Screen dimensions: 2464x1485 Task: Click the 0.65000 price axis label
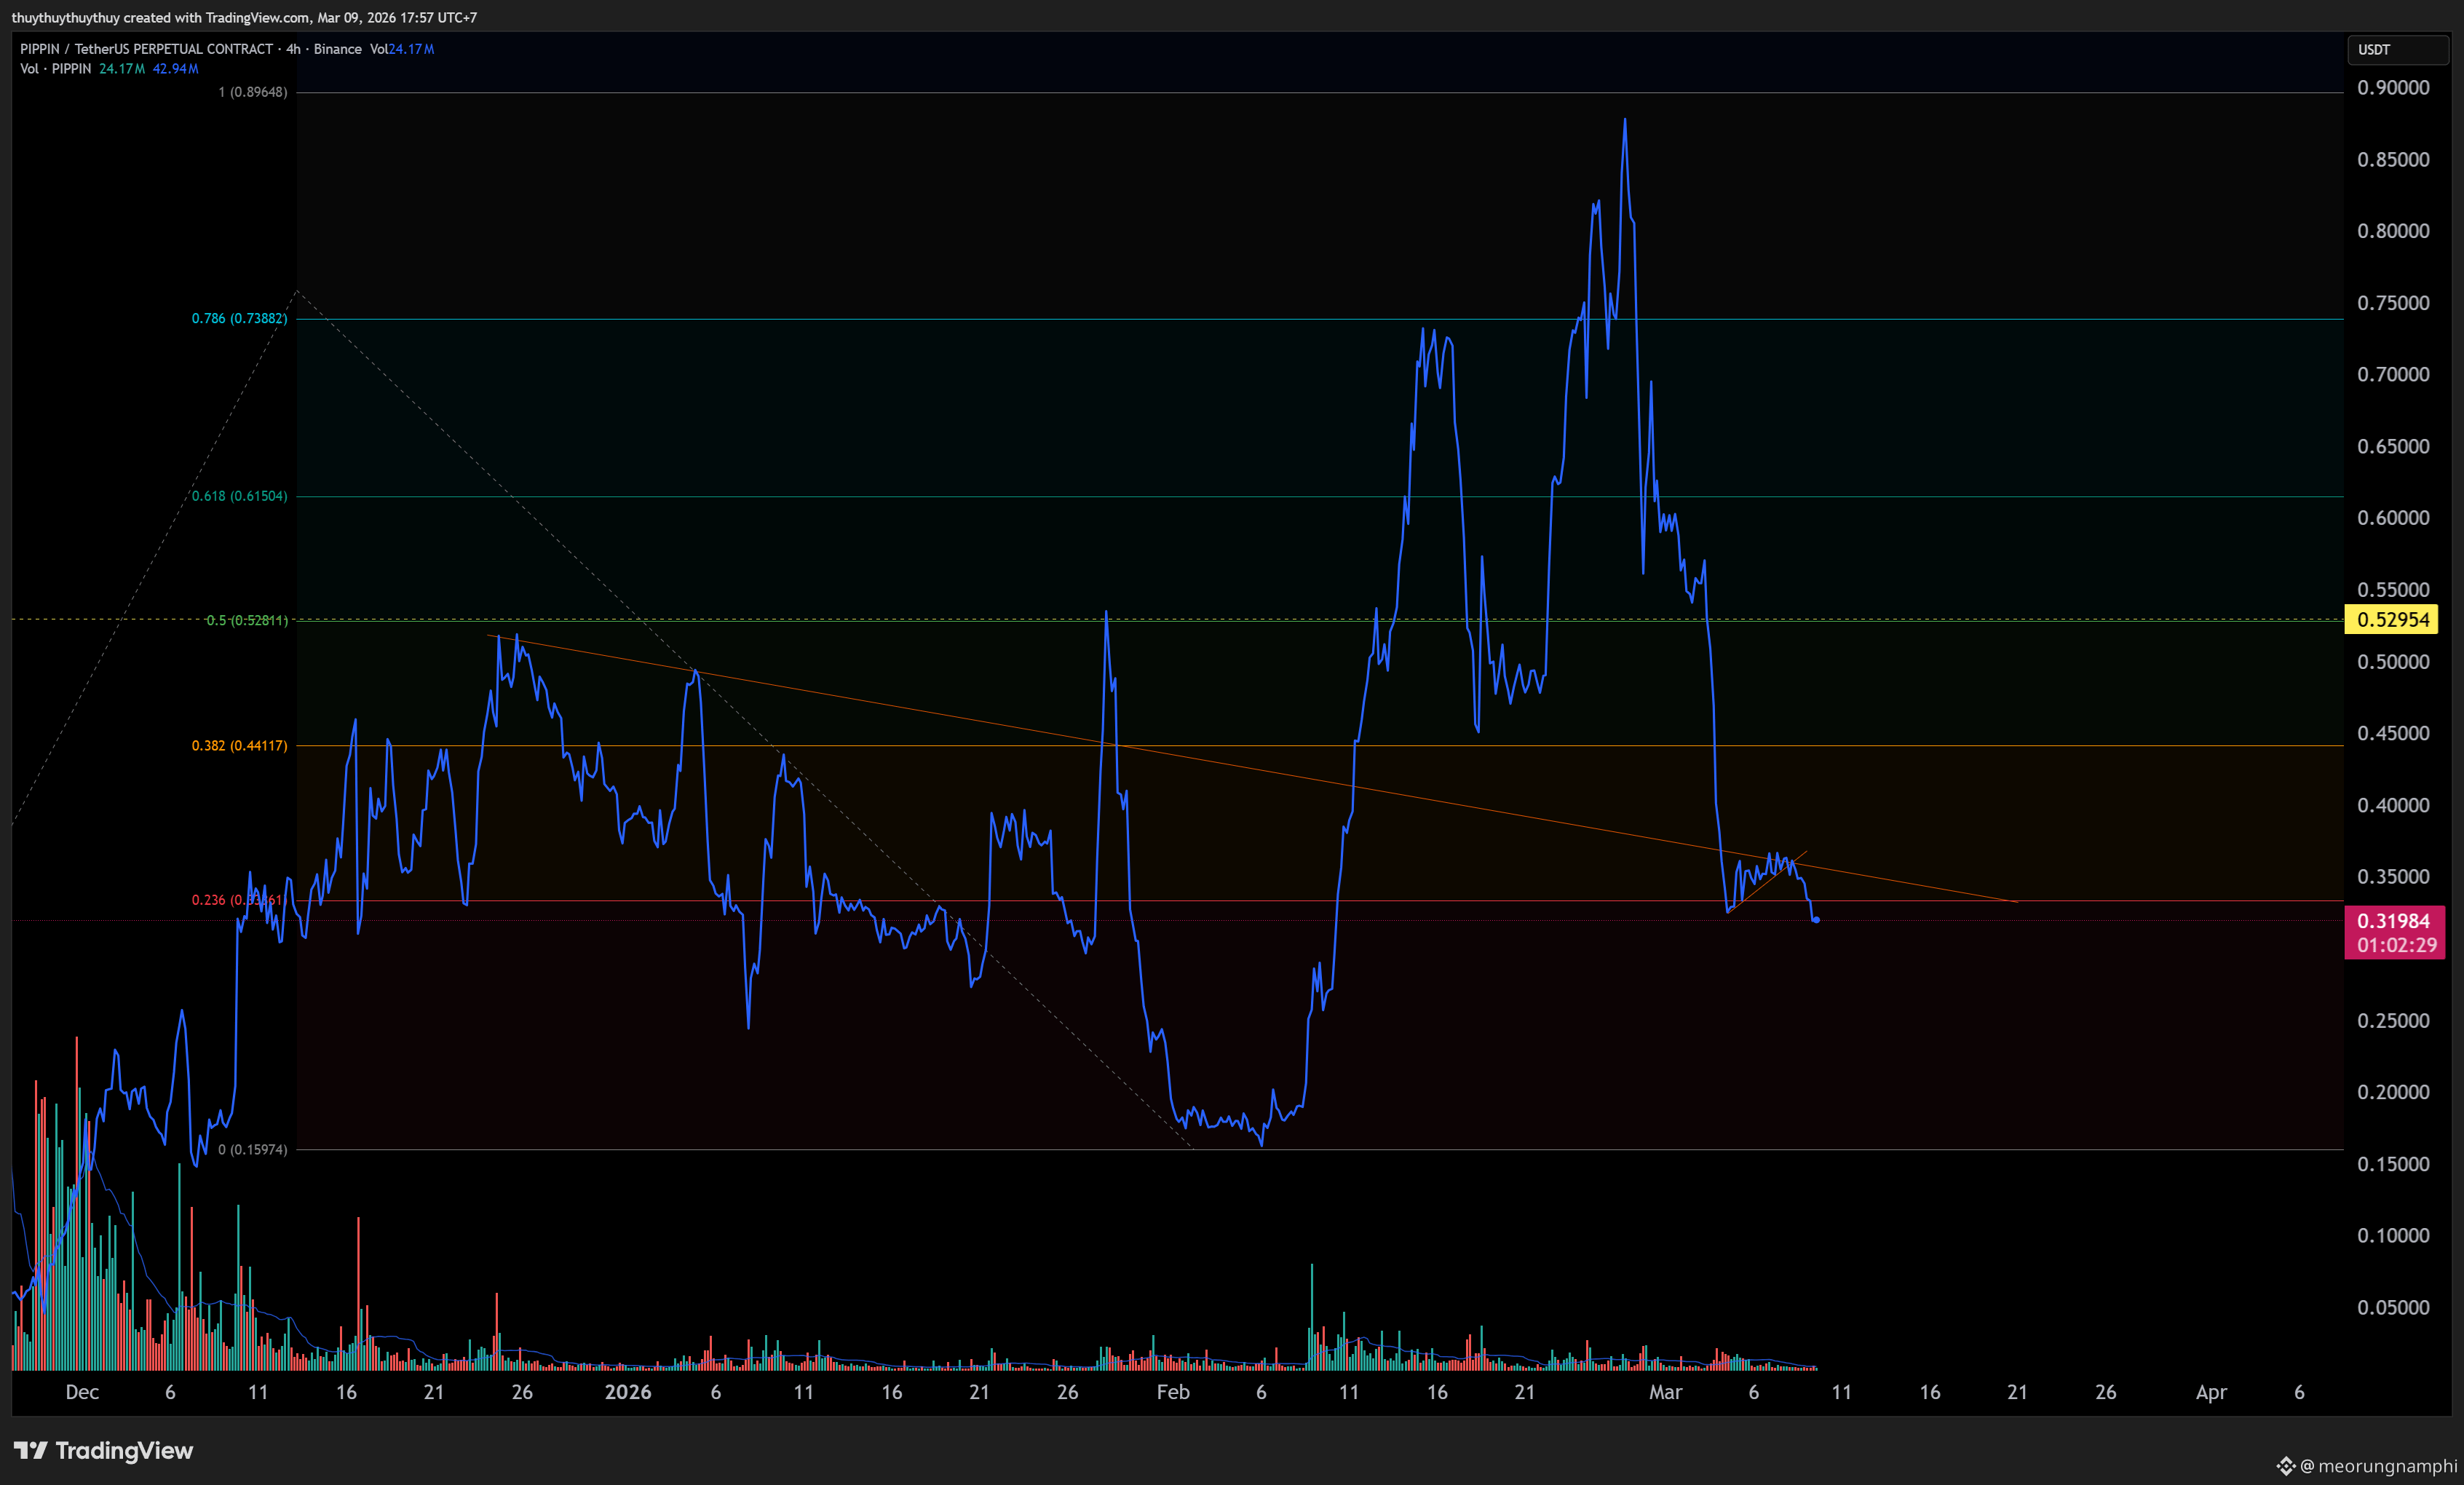(x=2393, y=446)
